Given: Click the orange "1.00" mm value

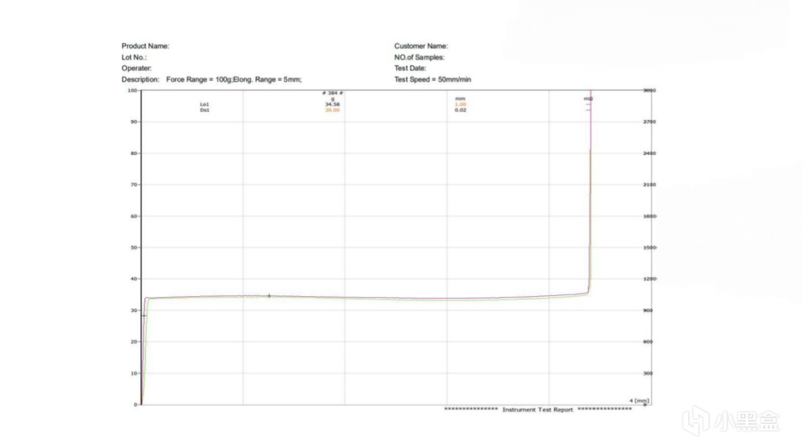Looking at the screenshot, I should coord(460,105).
